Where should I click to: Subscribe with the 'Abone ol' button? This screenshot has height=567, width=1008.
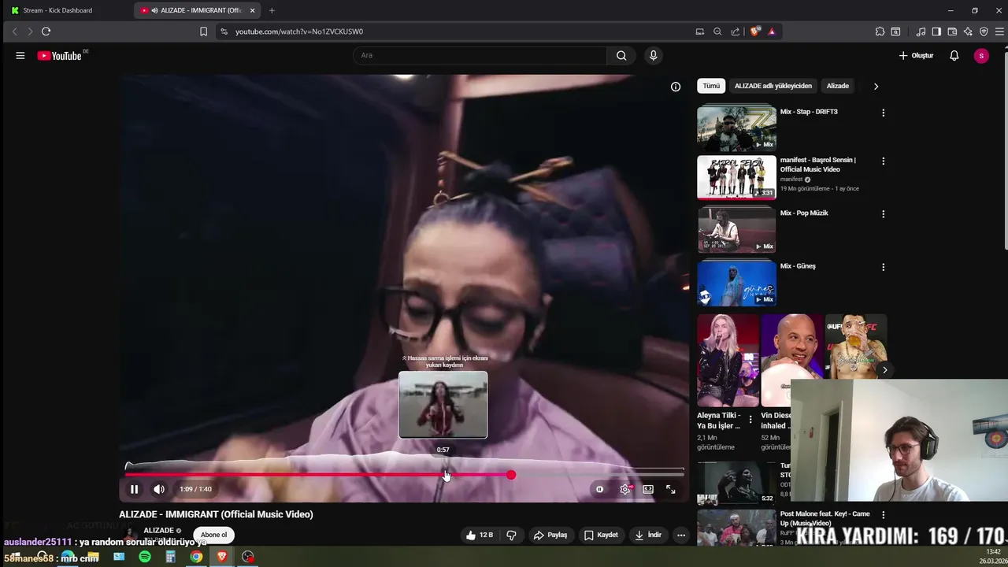[213, 535]
